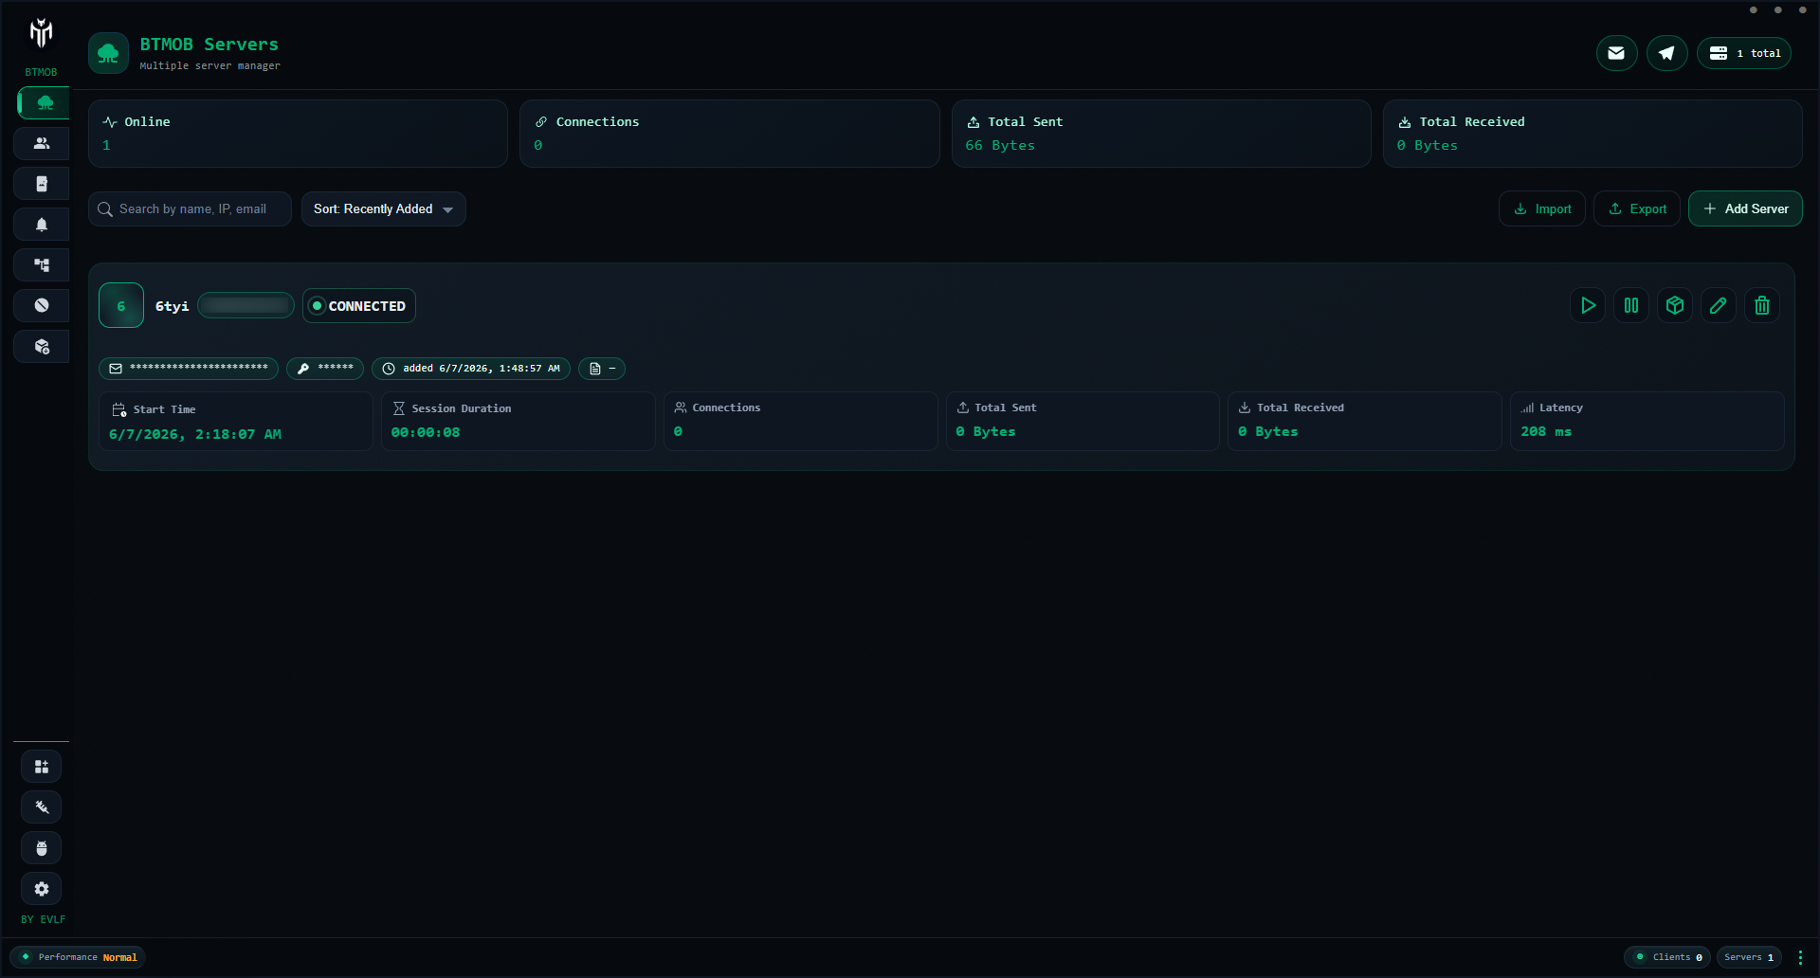Click the Servers 1 status bar badge
The height and width of the screenshot is (978, 1820).
pyautogui.click(x=1749, y=957)
